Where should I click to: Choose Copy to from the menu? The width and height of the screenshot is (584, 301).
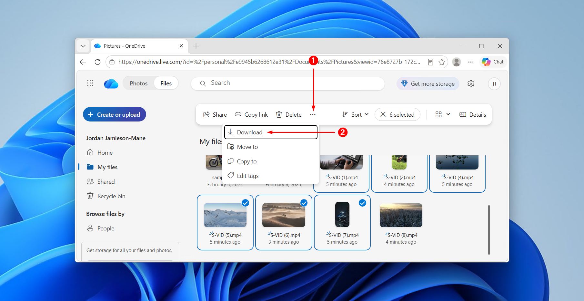click(271, 161)
